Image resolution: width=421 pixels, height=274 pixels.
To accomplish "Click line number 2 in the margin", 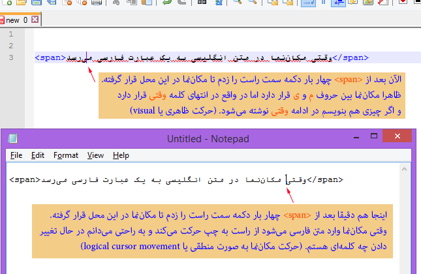I will (x=10, y=46).
